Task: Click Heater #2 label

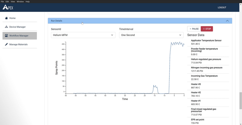Action: (196, 92)
